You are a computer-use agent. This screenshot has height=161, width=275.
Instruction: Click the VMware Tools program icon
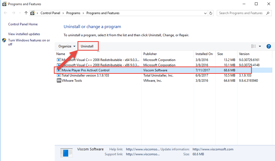(59, 80)
